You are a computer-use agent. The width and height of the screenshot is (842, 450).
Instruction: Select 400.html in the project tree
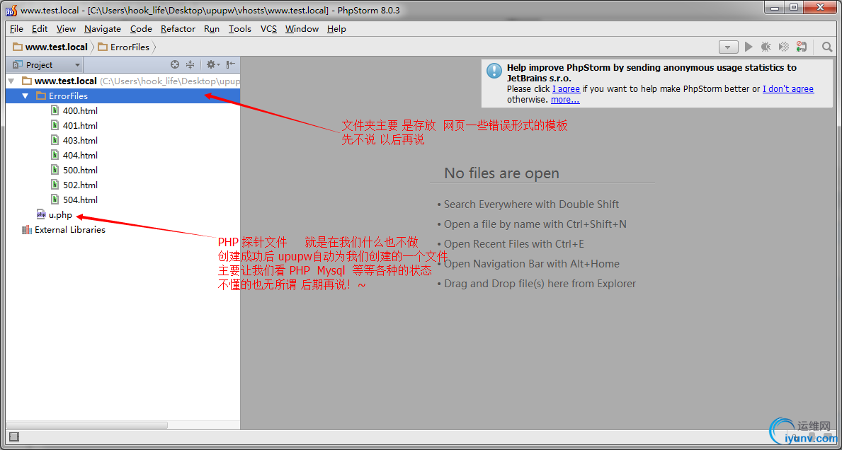80,111
